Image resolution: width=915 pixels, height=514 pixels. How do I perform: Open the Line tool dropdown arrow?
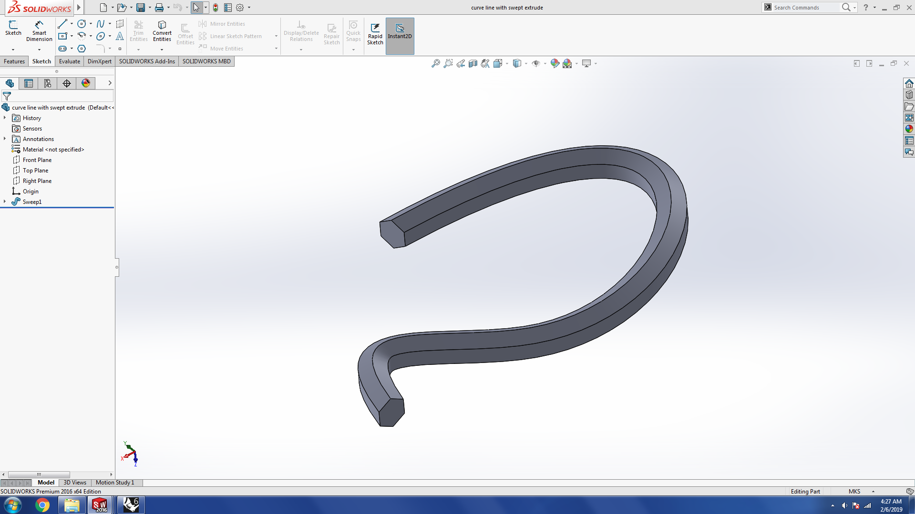tap(72, 24)
